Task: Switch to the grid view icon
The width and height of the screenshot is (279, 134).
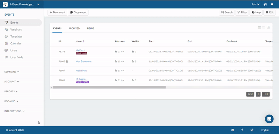Action: [268, 27]
